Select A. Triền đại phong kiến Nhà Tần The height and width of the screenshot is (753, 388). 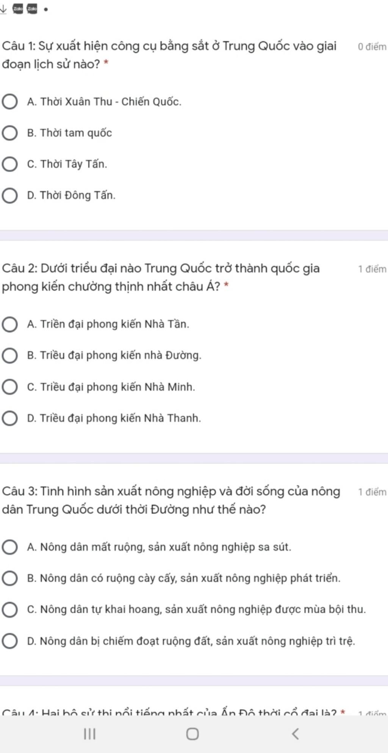pos(95,325)
